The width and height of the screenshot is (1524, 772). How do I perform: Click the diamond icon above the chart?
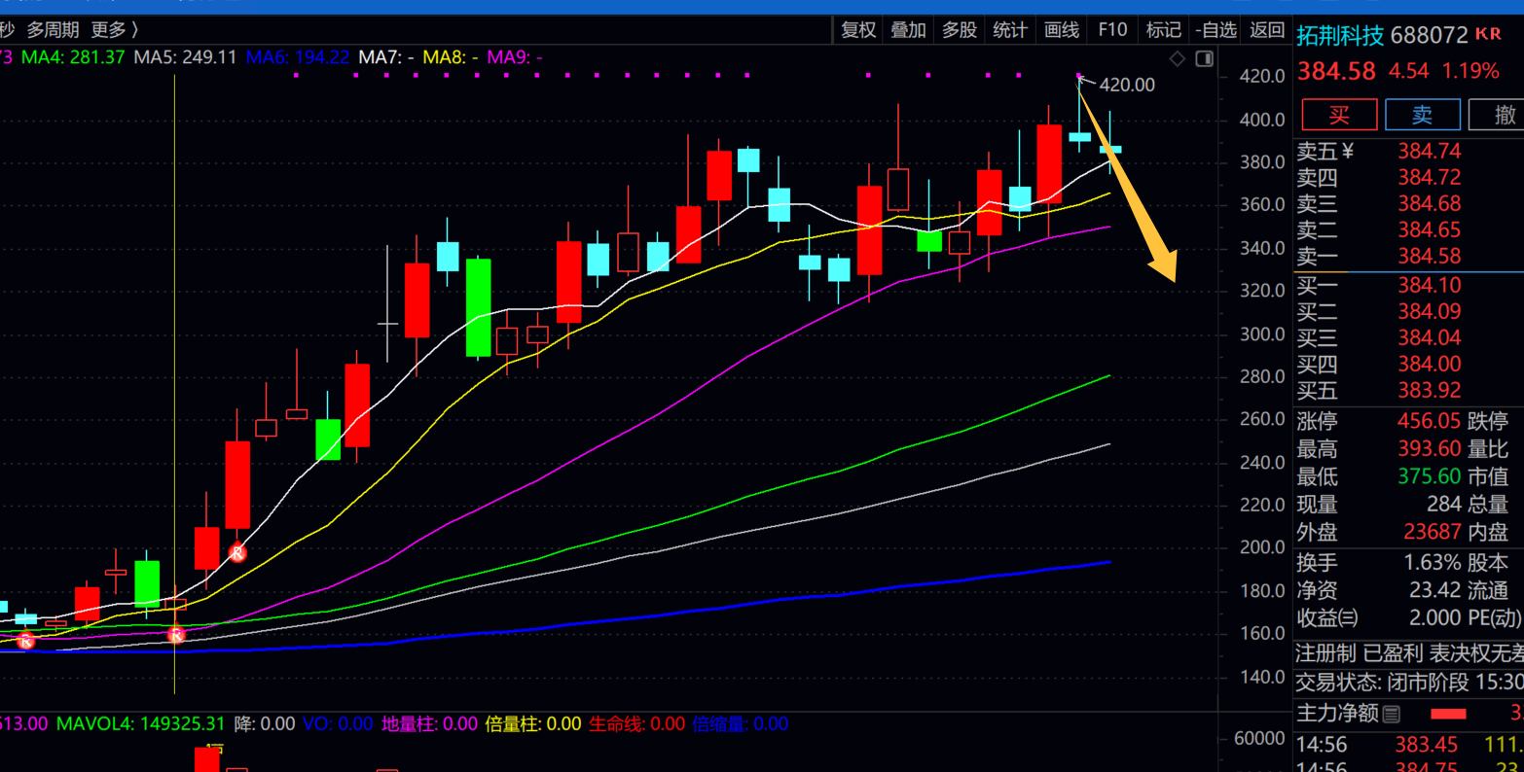(1178, 59)
